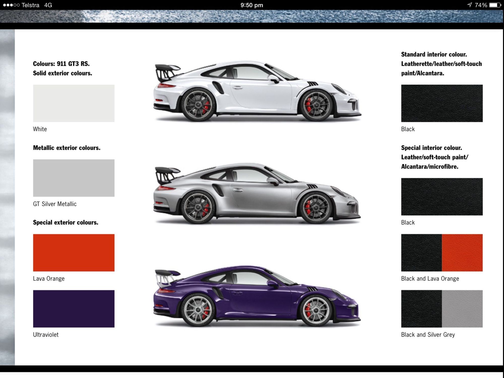Screen dimensions: 504x378
Task: Tap the 'Black' label under special interior
Action: [x=408, y=223]
